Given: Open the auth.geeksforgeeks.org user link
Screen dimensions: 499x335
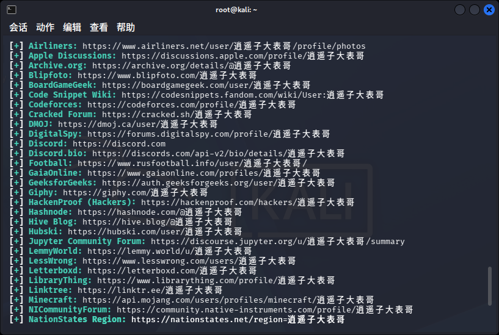Looking at the screenshot, I should coord(219,183).
